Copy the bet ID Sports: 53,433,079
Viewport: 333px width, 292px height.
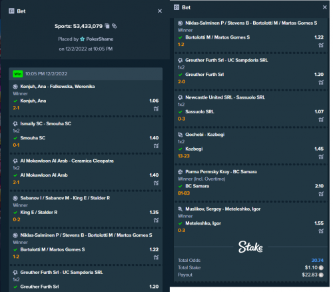point(107,26)
